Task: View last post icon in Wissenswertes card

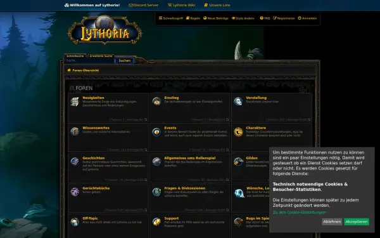Action: point(146,150)
